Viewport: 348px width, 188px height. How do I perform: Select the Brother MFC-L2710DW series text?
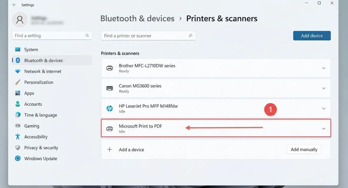click(147, 66)
